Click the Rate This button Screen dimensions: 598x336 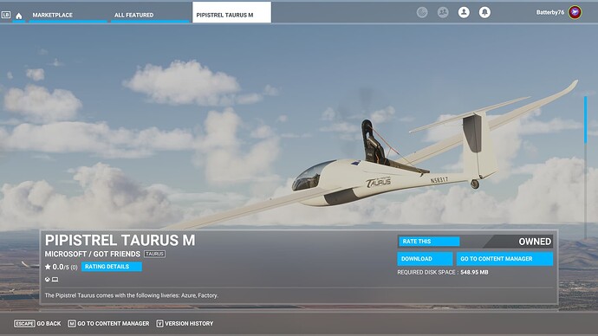pyautogui.click(x=429, y=242)
